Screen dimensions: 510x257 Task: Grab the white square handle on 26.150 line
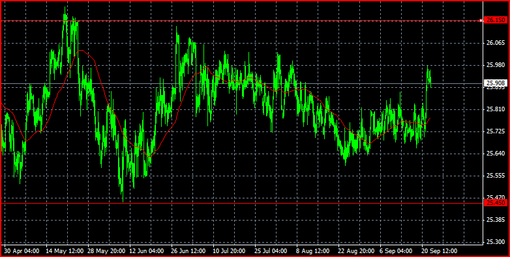(x=481, y=21)
